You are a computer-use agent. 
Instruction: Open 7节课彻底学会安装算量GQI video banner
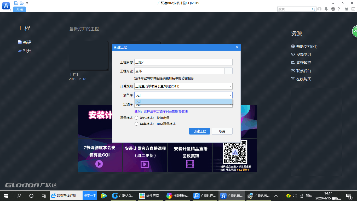100,155
